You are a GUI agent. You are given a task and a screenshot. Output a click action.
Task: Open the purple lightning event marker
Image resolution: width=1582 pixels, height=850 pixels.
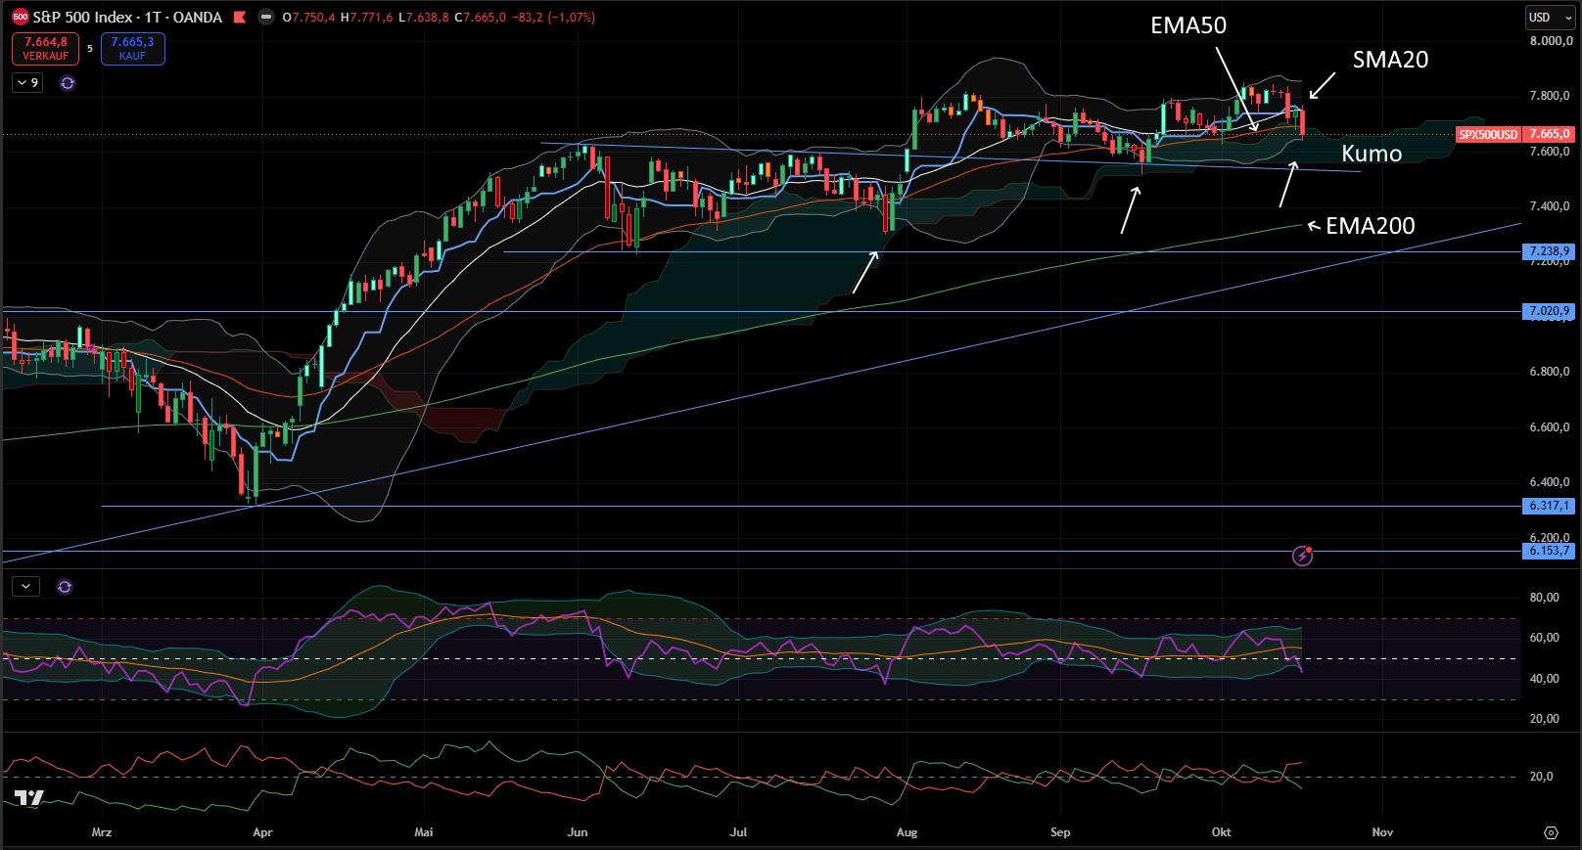click(x=1302, y=556)
